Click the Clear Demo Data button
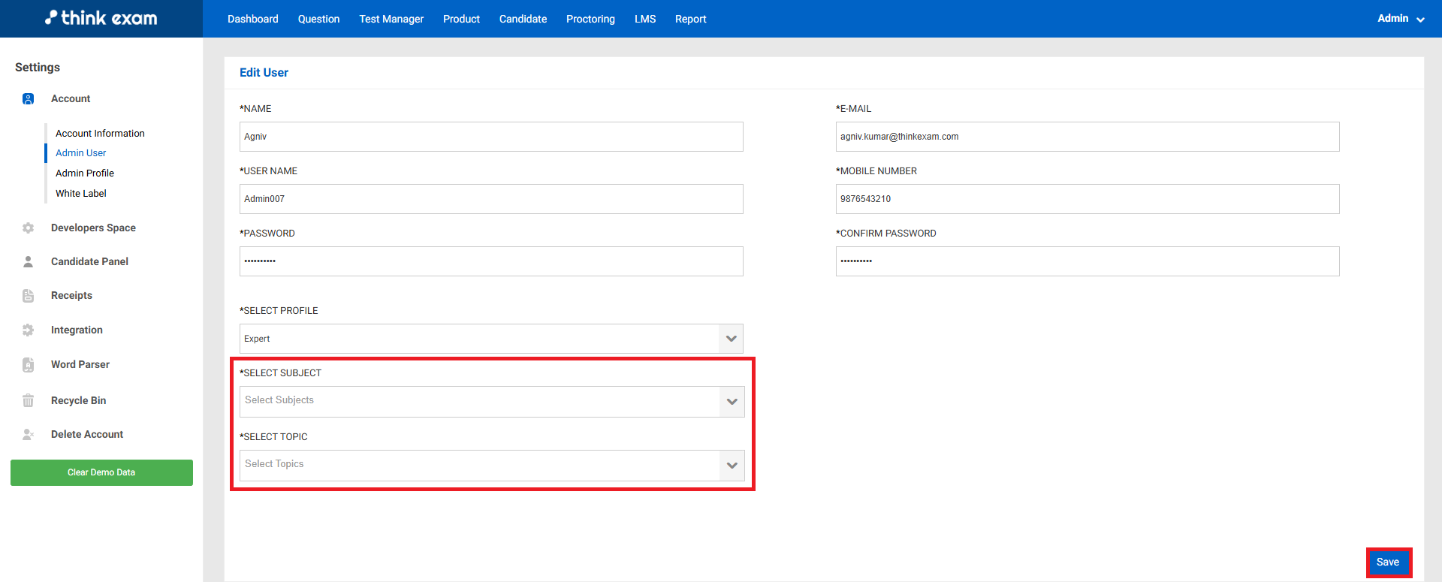 101,472
